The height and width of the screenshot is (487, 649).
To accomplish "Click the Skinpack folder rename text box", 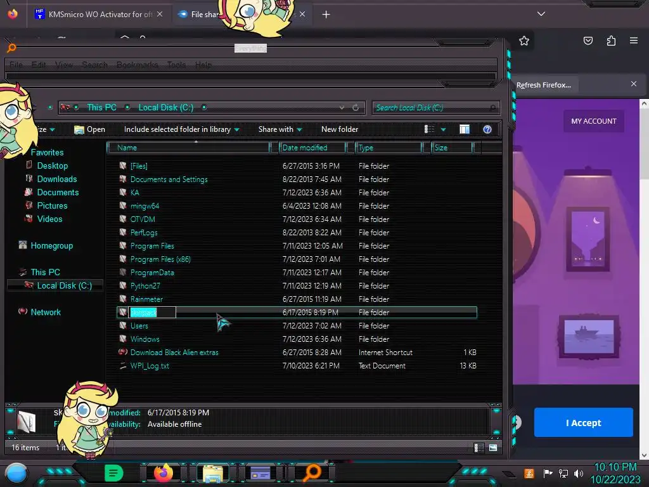I will pyautogui.click(x=152, y=313).
